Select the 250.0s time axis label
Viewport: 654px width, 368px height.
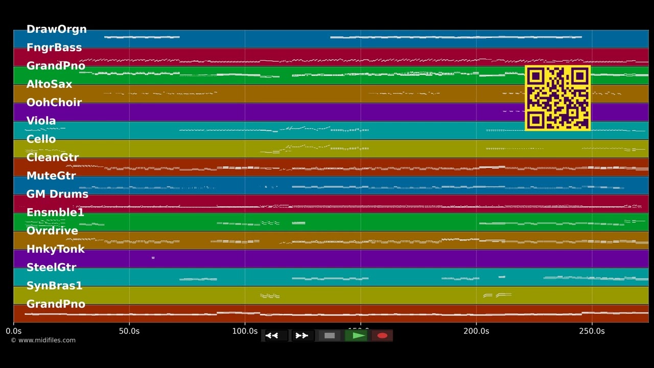tap(592, 331)
